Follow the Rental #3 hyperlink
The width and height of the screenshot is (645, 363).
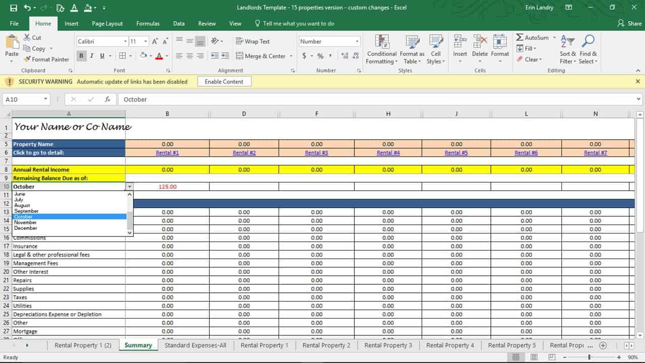(316, 152)
